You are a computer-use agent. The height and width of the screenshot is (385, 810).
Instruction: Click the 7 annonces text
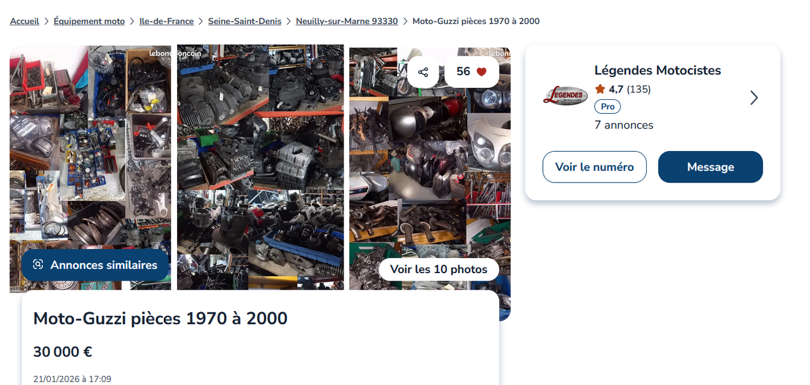(624, 125)
